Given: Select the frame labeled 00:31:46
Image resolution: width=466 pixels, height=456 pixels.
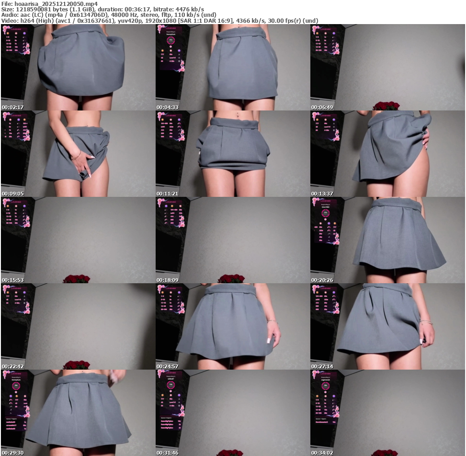Looking at the screenshot, I should (x=233, y=413).
